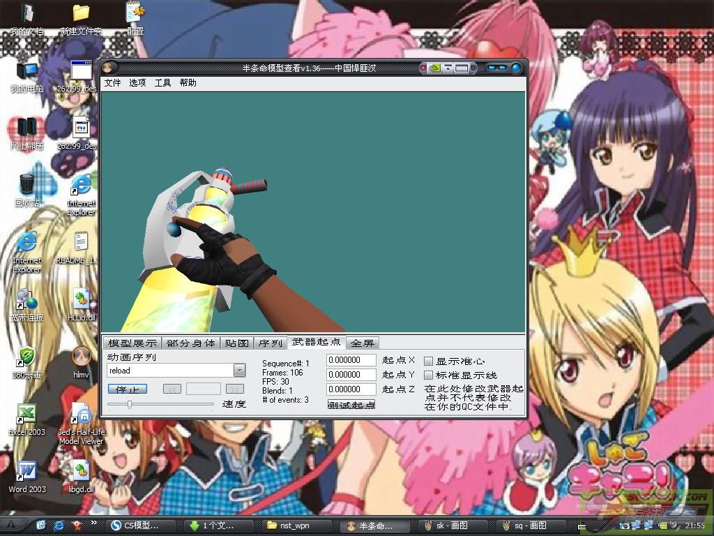Click the 测试起点 button
This screenshot has height=536, width=714.
(x=351, y=405)
